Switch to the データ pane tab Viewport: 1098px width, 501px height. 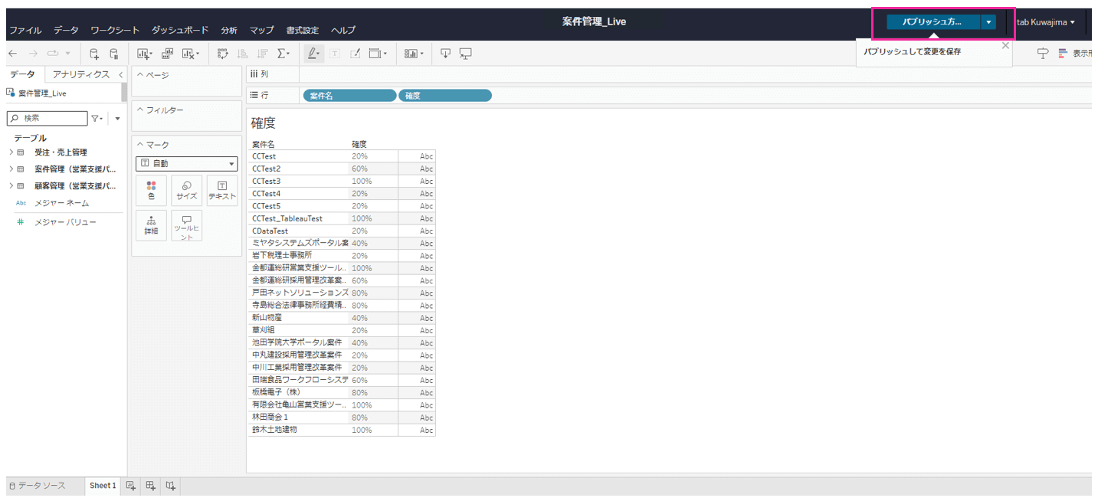(x=22, y=74)
